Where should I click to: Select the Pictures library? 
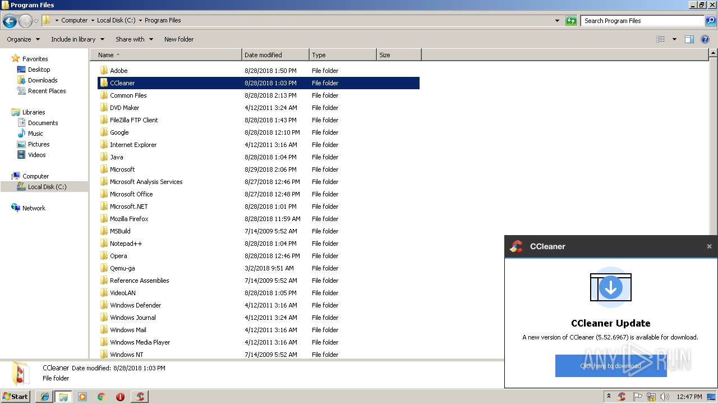tap(39, 144)
